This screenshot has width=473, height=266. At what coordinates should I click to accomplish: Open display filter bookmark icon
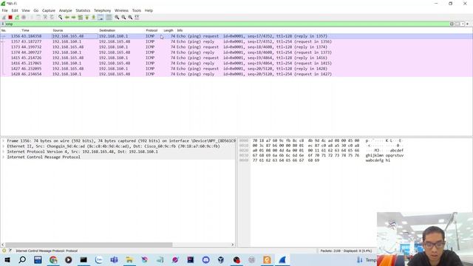coord(3,24)
